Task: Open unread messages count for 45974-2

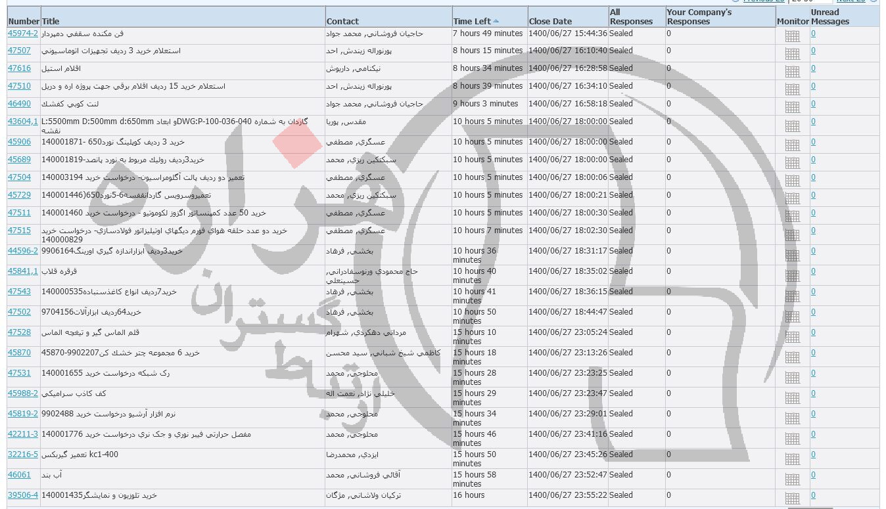Action: tap(813, 33)
